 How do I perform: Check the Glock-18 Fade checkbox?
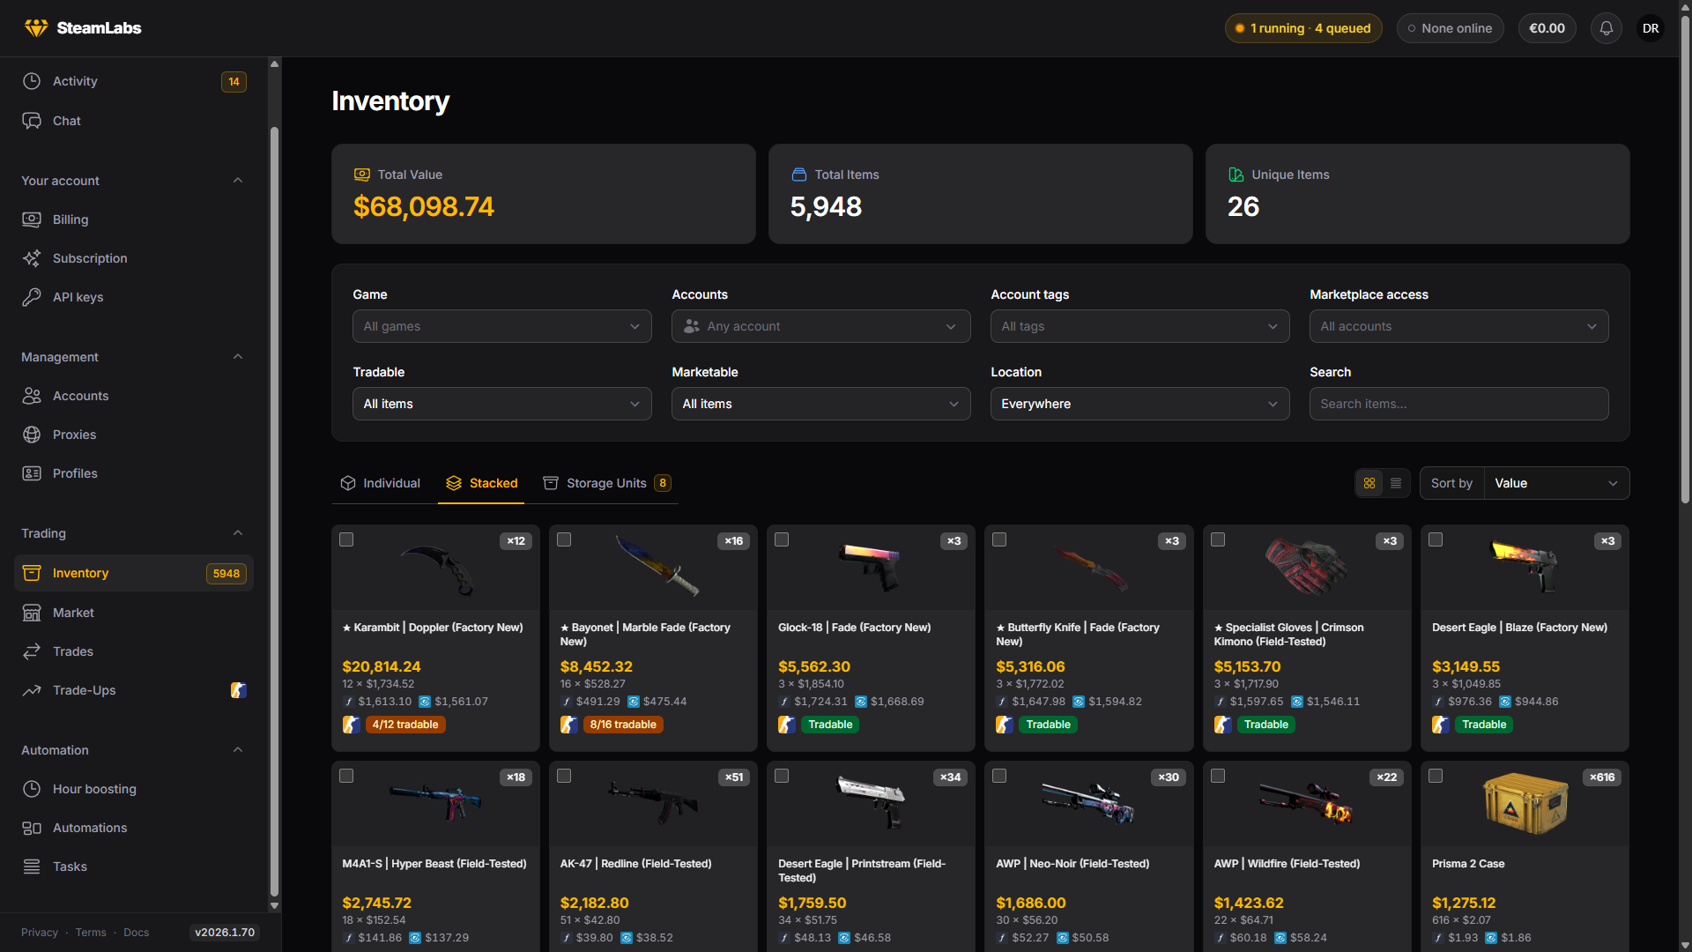pos(782,539)
